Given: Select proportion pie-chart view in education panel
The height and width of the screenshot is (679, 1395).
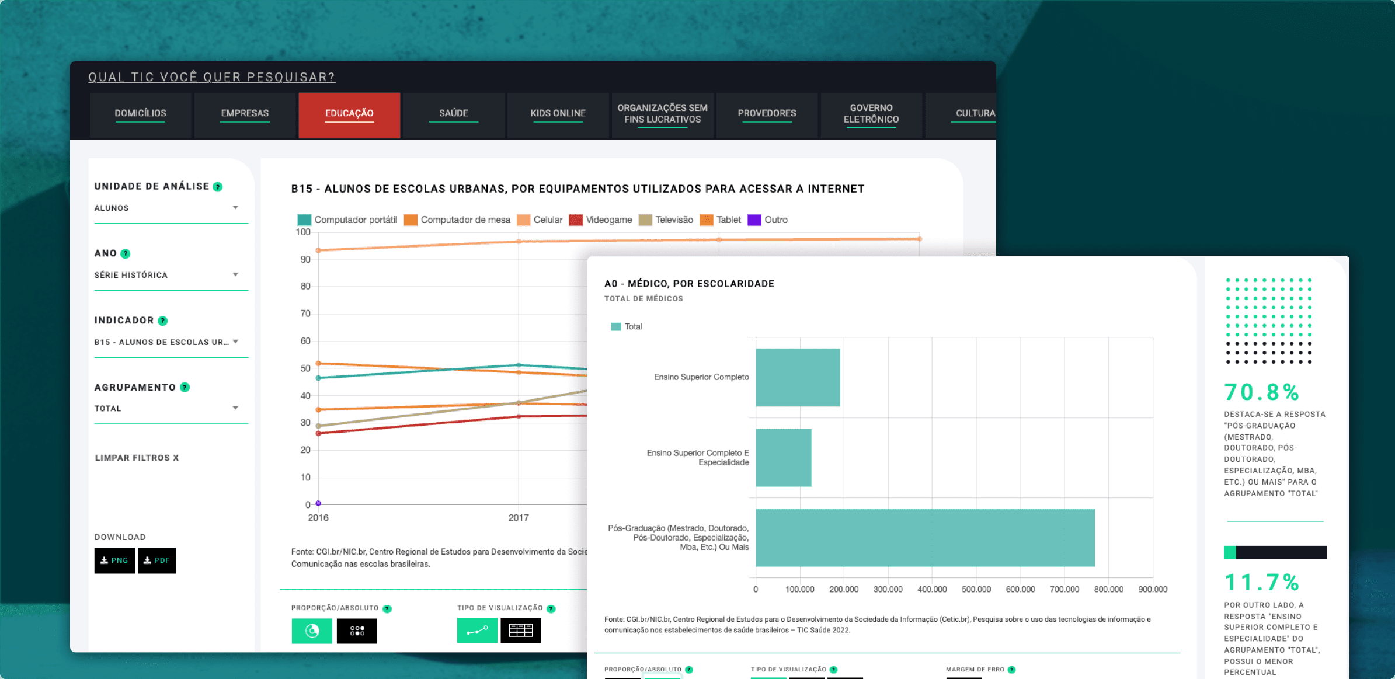Looking at the screenshot, I should 312,631.
